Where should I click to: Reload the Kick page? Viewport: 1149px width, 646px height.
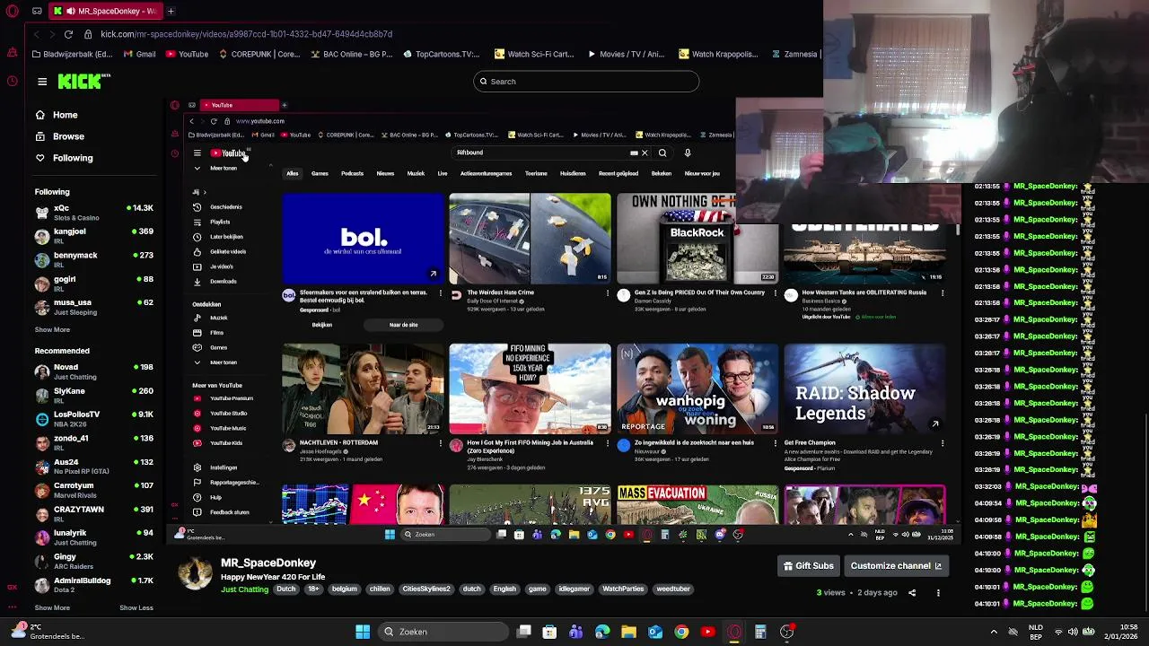point(68,34)
